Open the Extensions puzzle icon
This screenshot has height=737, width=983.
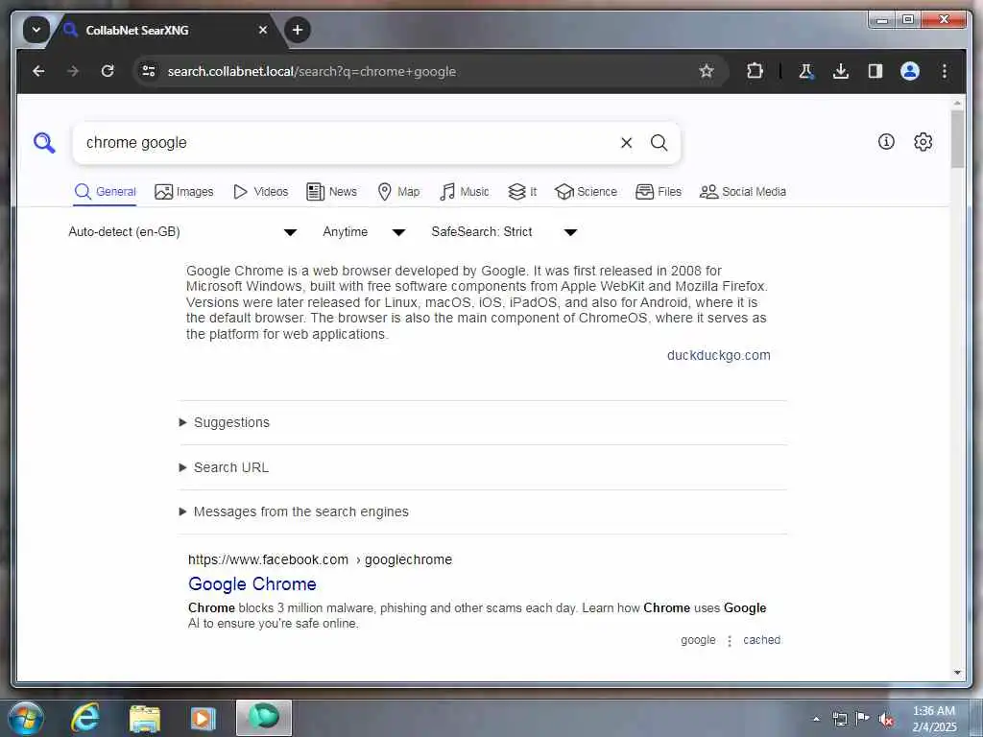point(755,71)
